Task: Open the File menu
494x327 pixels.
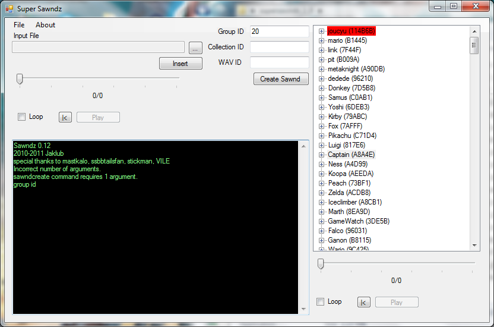Action: click(x=19, y=25)
